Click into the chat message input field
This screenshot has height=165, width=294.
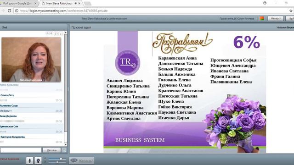(21, 150)
